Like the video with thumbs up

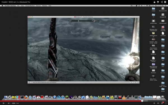[x=154, y=2]
